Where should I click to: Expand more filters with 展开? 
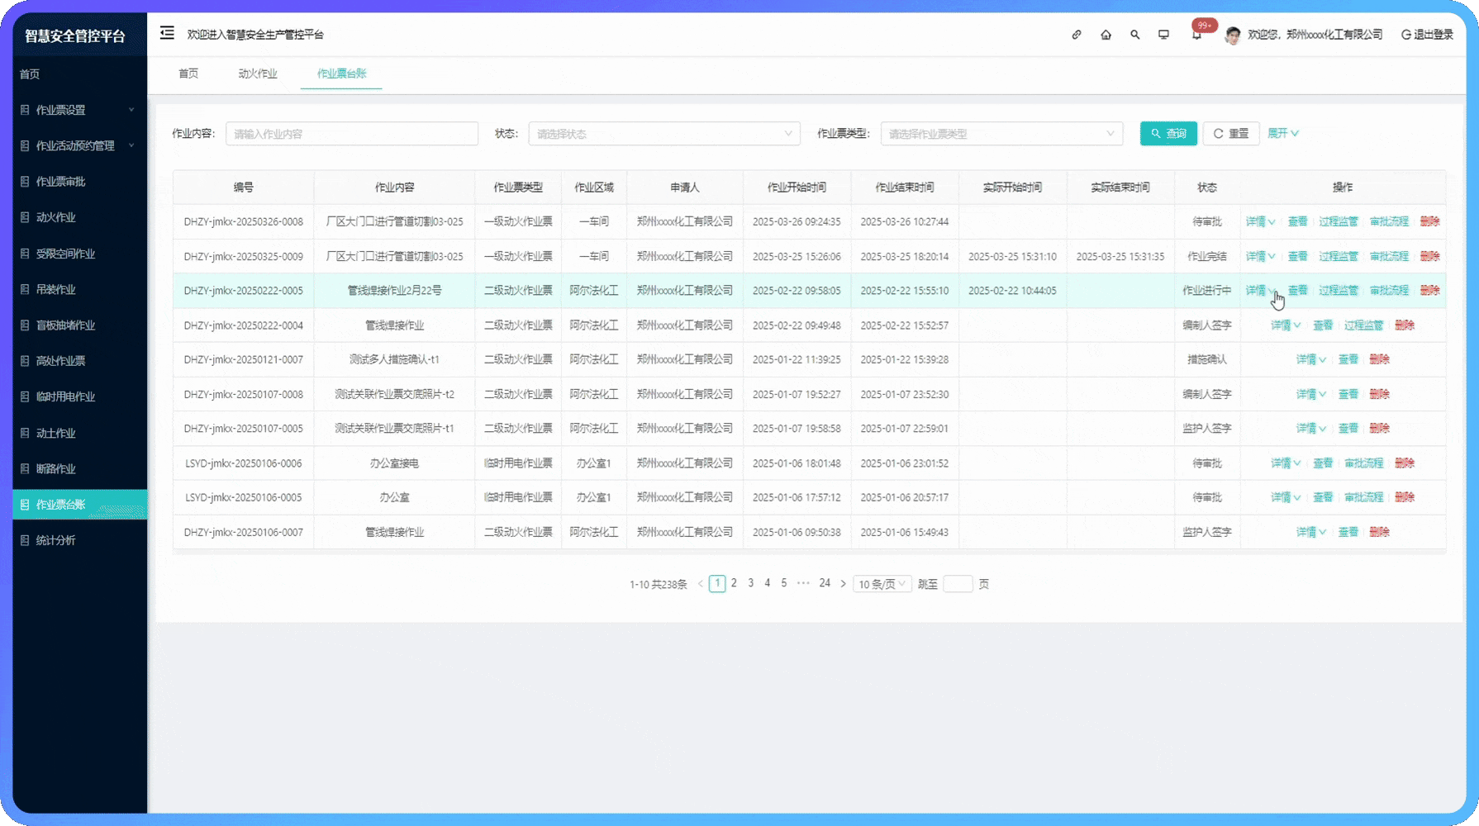(x=1282, y=133)
